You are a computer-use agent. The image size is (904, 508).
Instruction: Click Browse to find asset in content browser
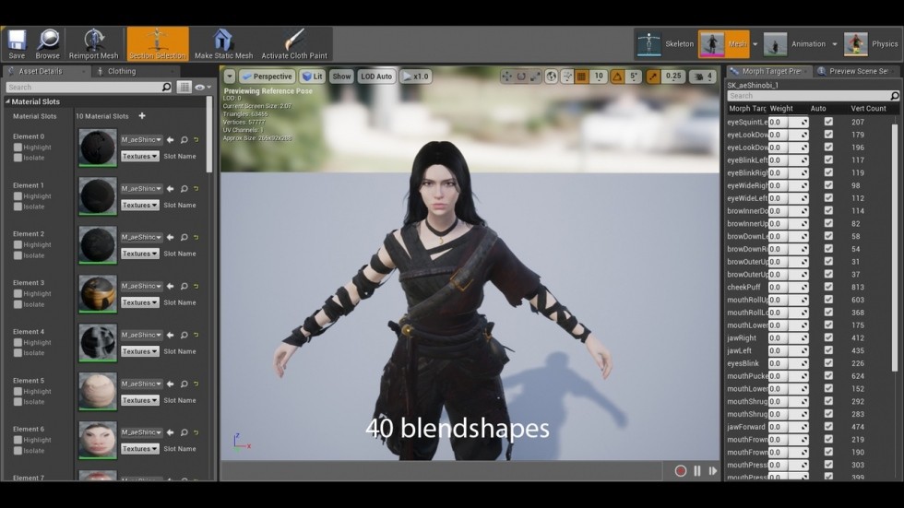[x=47, y=43]
